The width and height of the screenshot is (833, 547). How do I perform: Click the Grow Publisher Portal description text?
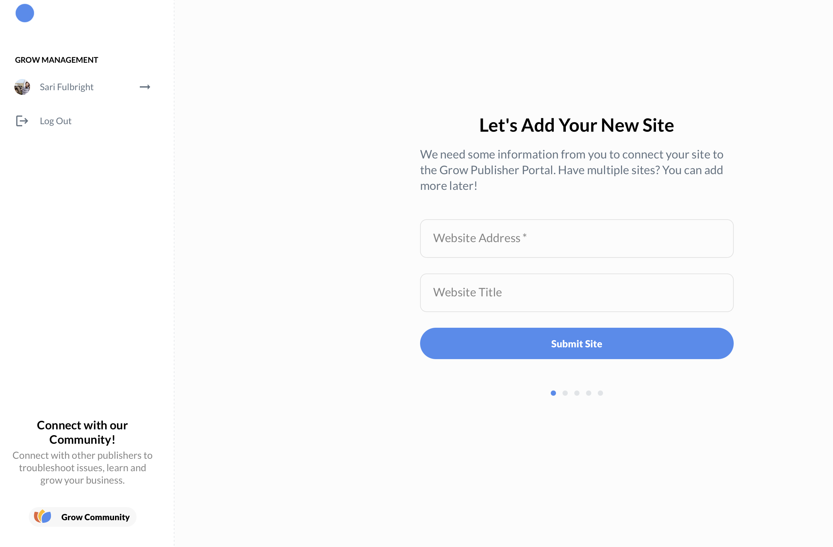point(572,170)
